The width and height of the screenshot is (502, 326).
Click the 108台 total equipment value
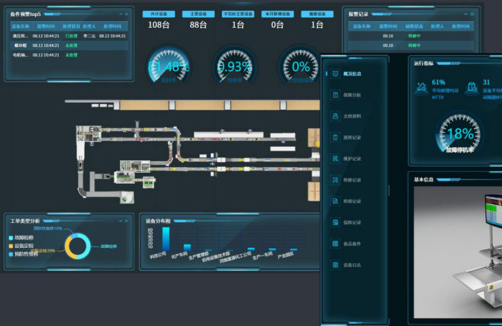tap(159, 24)
